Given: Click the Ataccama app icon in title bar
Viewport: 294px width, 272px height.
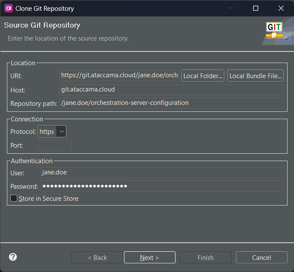Looking at the screenshot, I should [8, 8].
